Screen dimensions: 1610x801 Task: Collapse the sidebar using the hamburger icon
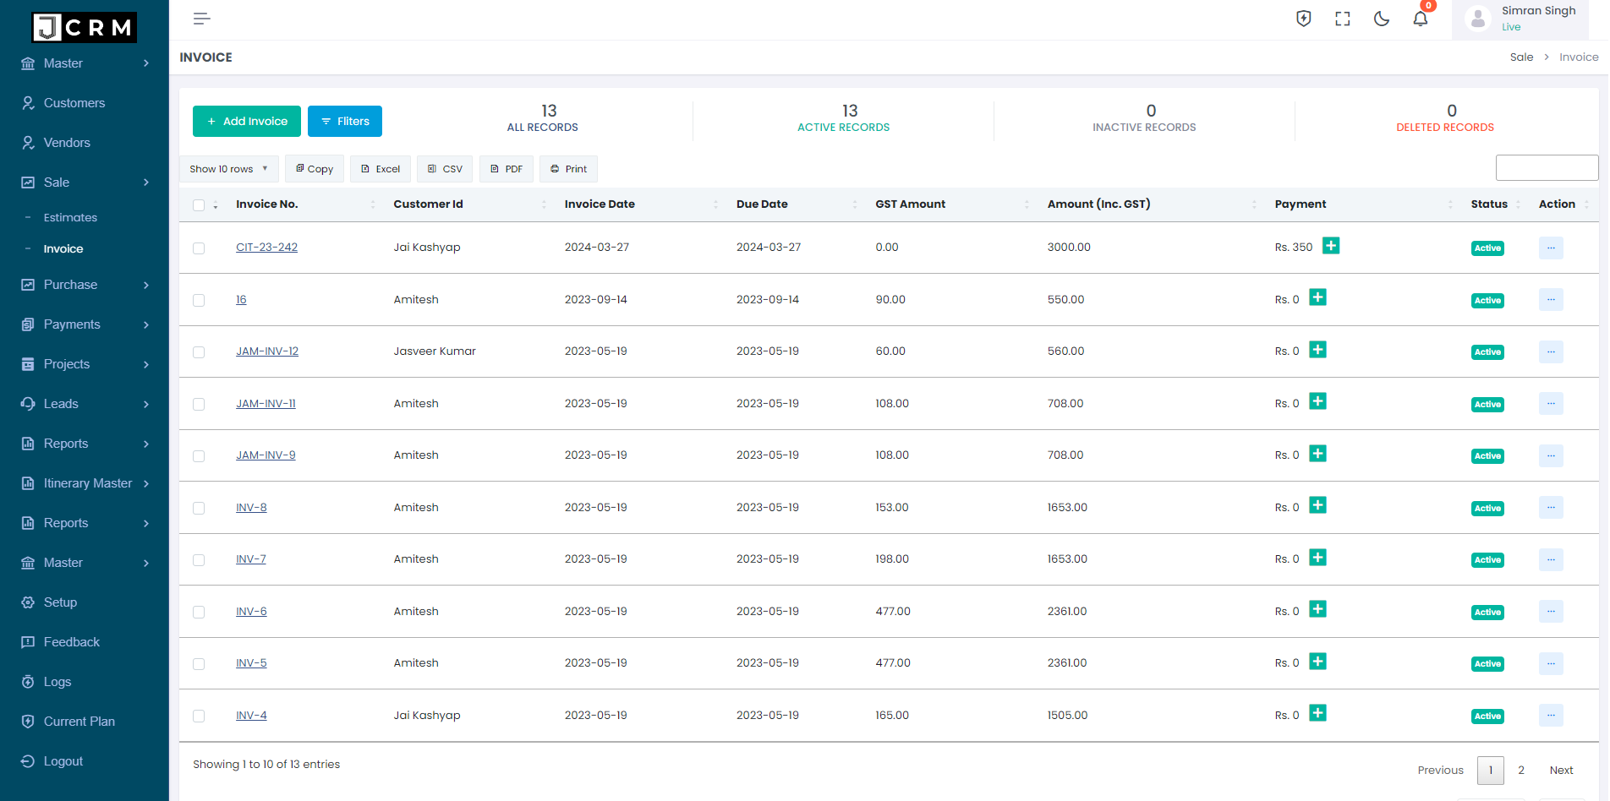point(201,18)
